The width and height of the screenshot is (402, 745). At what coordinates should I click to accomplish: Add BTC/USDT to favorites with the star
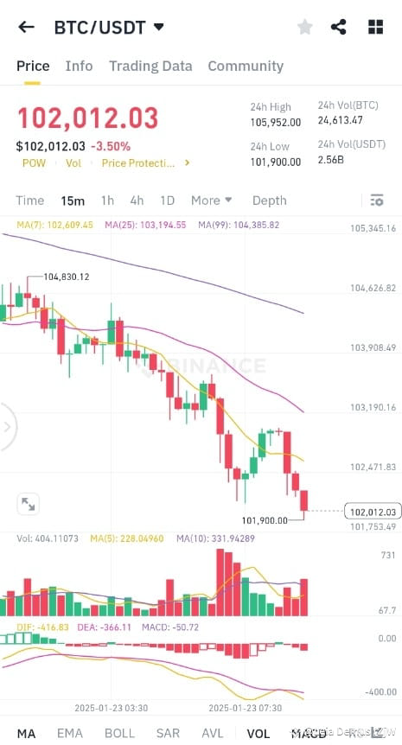[x=304, y=27]
